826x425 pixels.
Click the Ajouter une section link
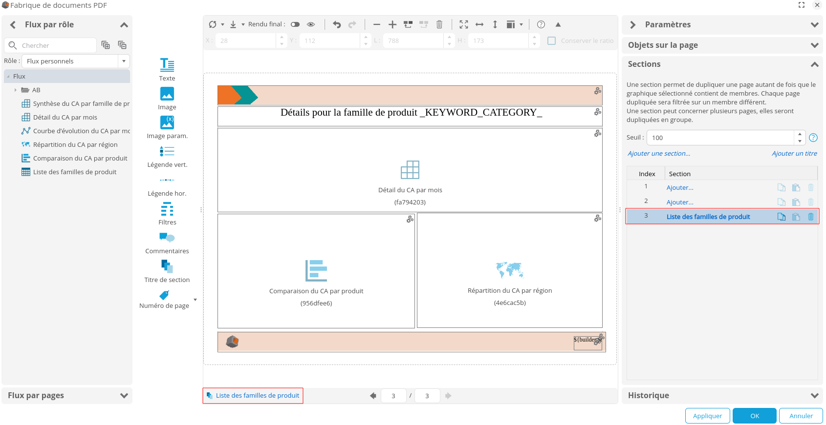[659, 153]
